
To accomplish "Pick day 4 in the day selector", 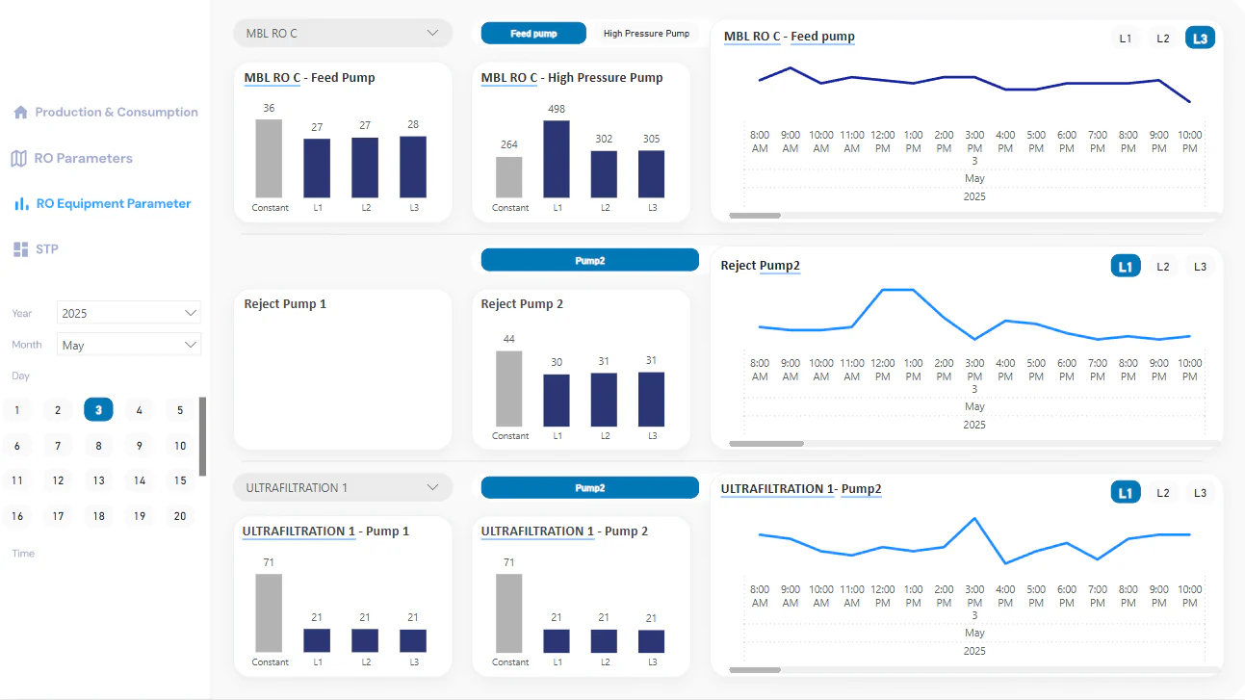I will point(140,410).
